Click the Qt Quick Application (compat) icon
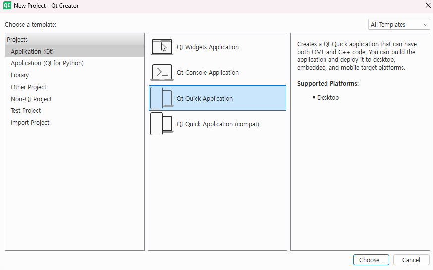This screenshot has height=270, width=433. pyautogui.click(x=162, y=124)
